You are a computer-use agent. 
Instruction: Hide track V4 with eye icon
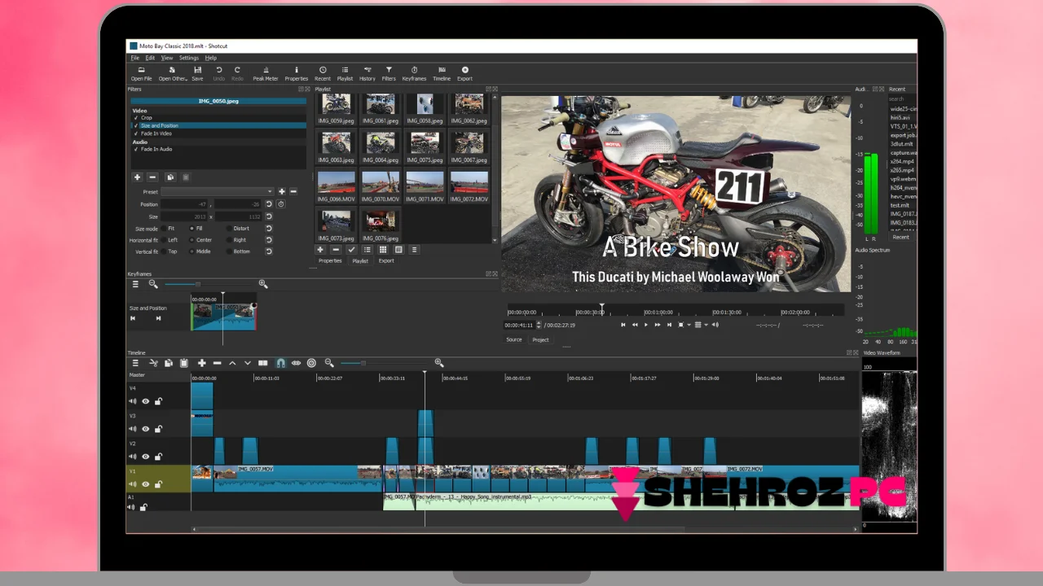[146, 401]
